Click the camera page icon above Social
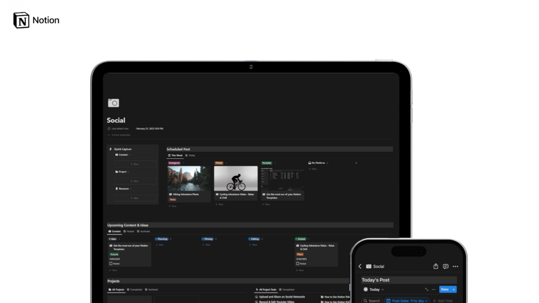The height and width of the screenshot is (303, 539). tap(114, 103)
